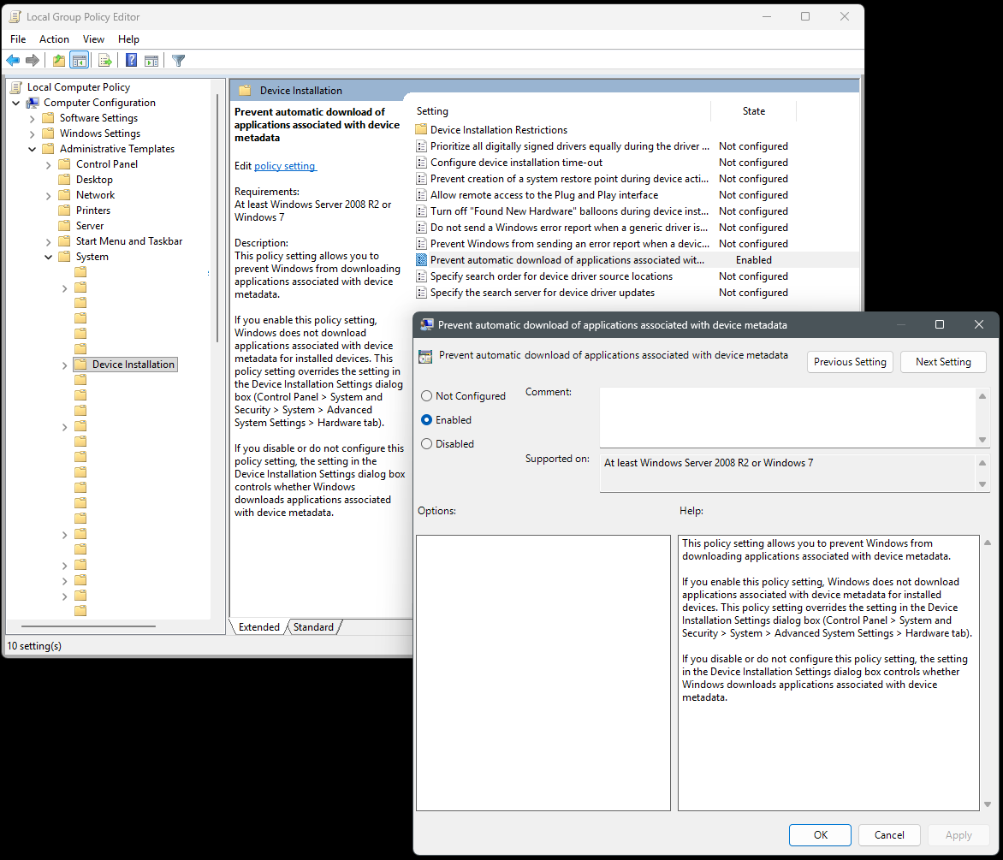The width and height of the screenshot is (1003, 860).
Task: Click the Desktop folder icon in the tree
Action: tap(64, 179)
